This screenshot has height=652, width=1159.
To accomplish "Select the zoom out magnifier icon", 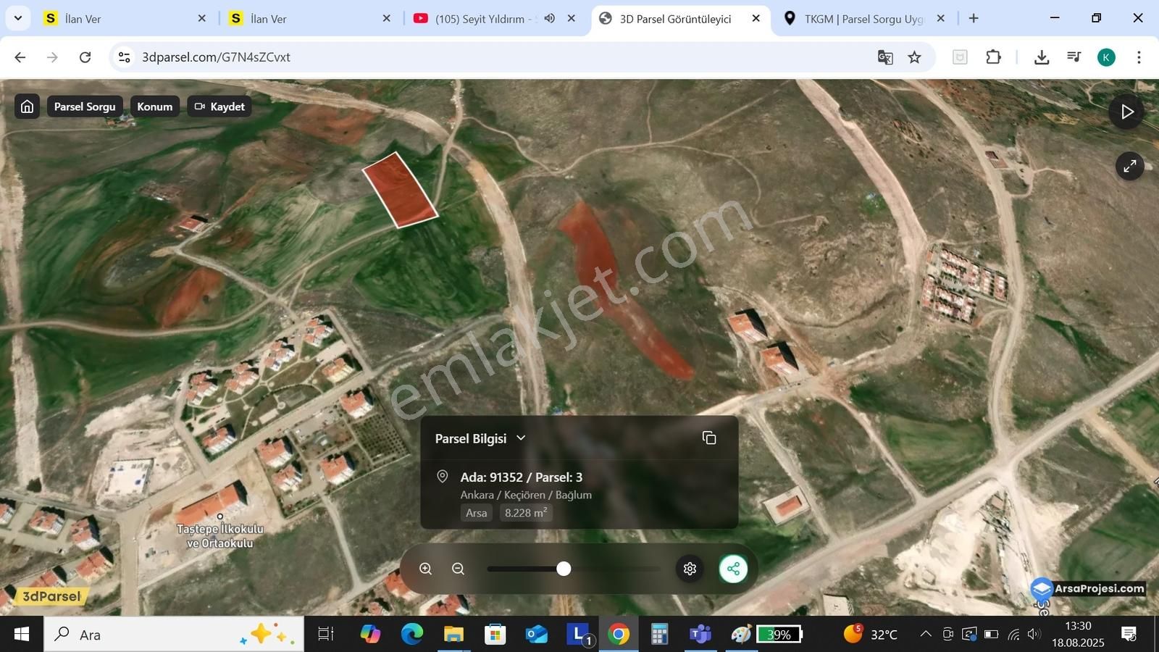I will tap(459, 569).
